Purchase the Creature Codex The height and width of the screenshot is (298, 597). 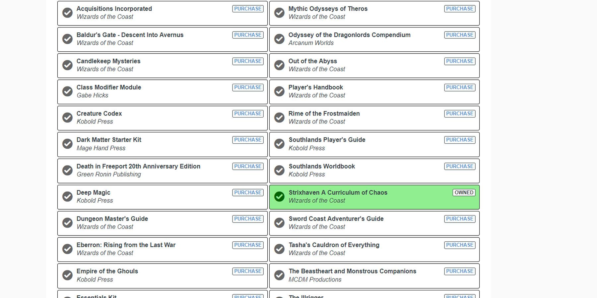point(248,113)
